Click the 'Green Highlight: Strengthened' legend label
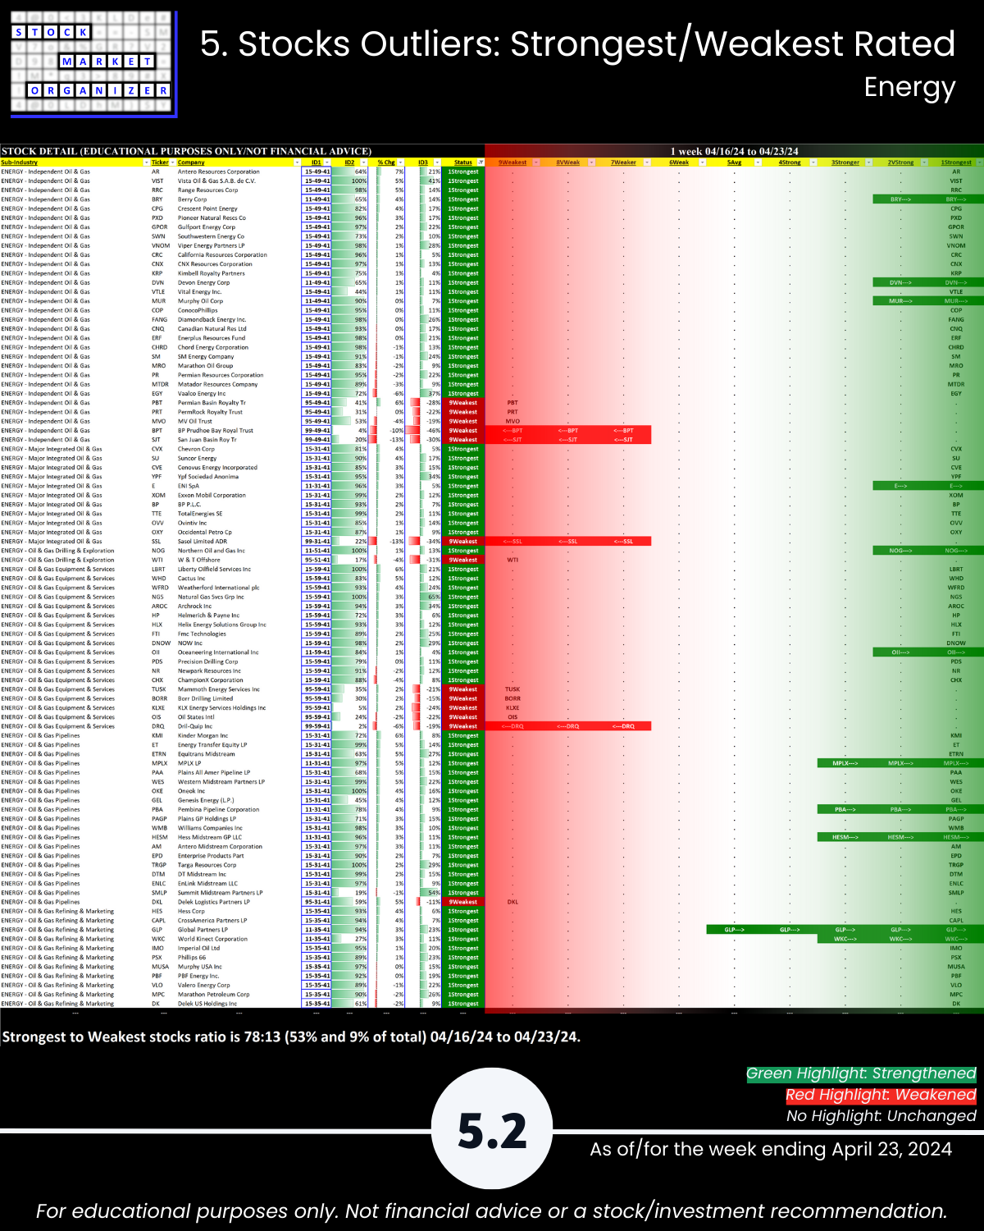Viewport: 984px width, 1231px height. [861, 1073]
